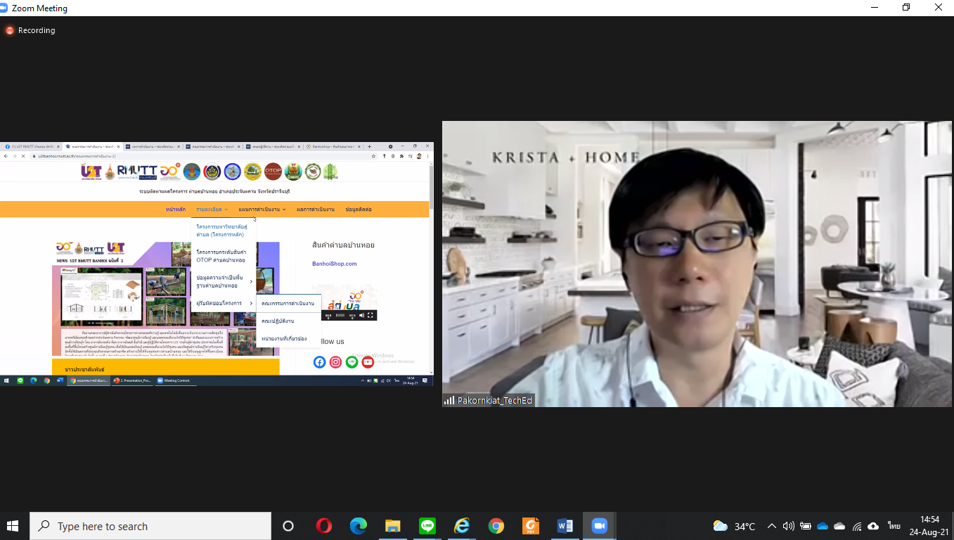This screenshot has height=540, width=954.
Task: Click the Facebook icon under Follow us
Action: [319, 362]
